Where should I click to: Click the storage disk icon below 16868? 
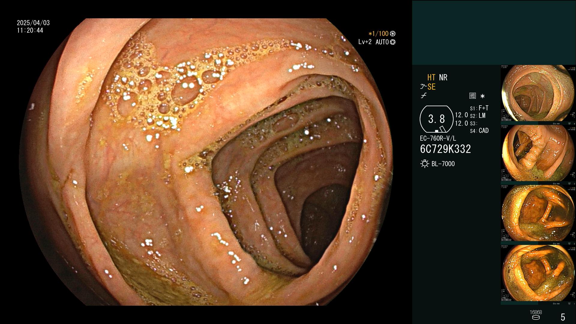535,318
